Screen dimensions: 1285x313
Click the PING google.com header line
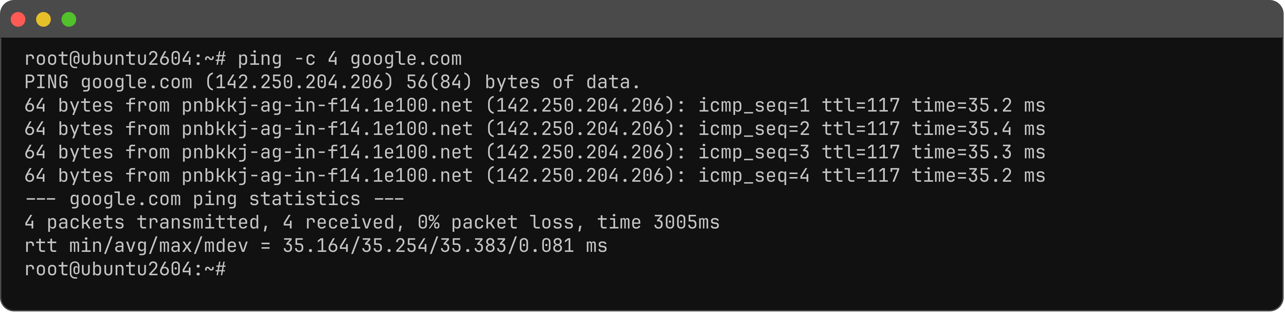[x=332, y=82]
